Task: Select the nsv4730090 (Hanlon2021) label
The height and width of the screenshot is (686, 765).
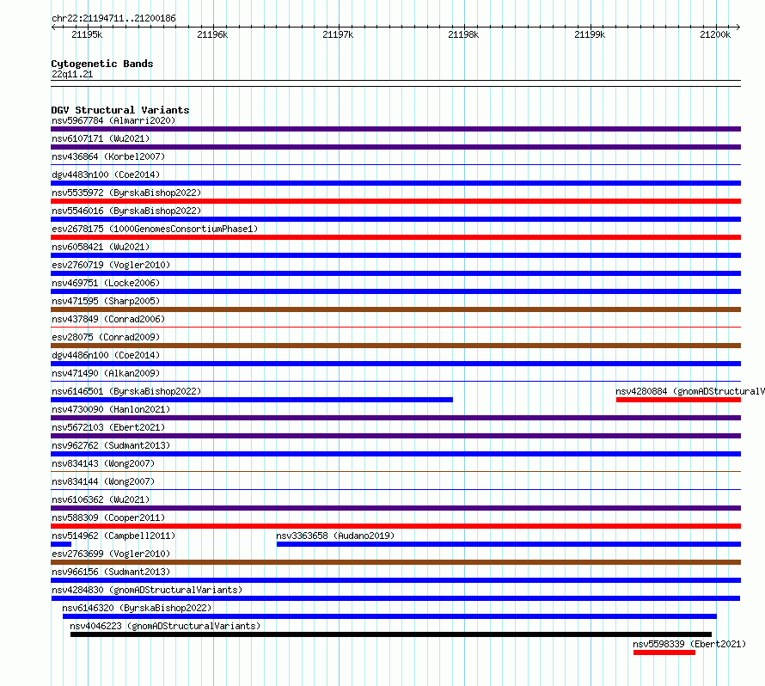Action: click(111, 409)
